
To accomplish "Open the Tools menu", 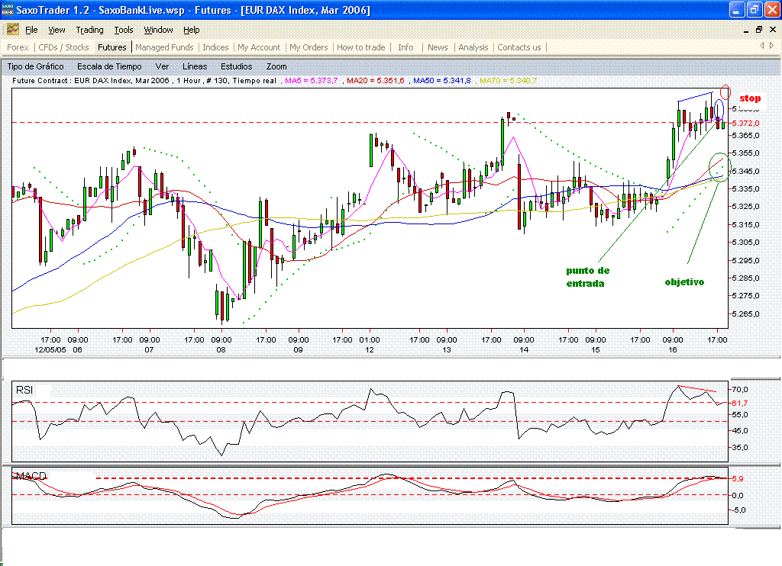I will click(x=123, y=30).
